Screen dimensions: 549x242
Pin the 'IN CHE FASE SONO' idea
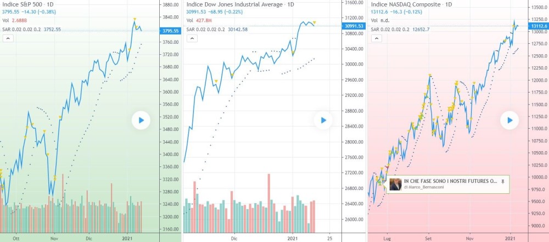click(503, 180)
